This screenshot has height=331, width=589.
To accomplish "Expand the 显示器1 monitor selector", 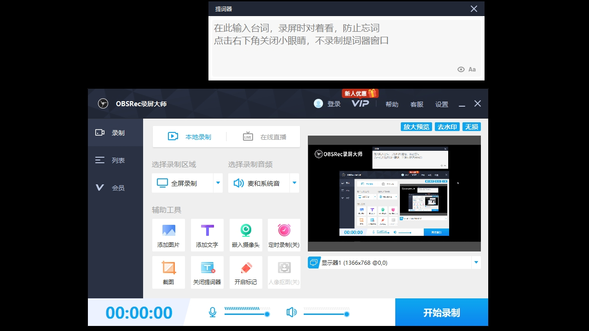I will (476, 263).
